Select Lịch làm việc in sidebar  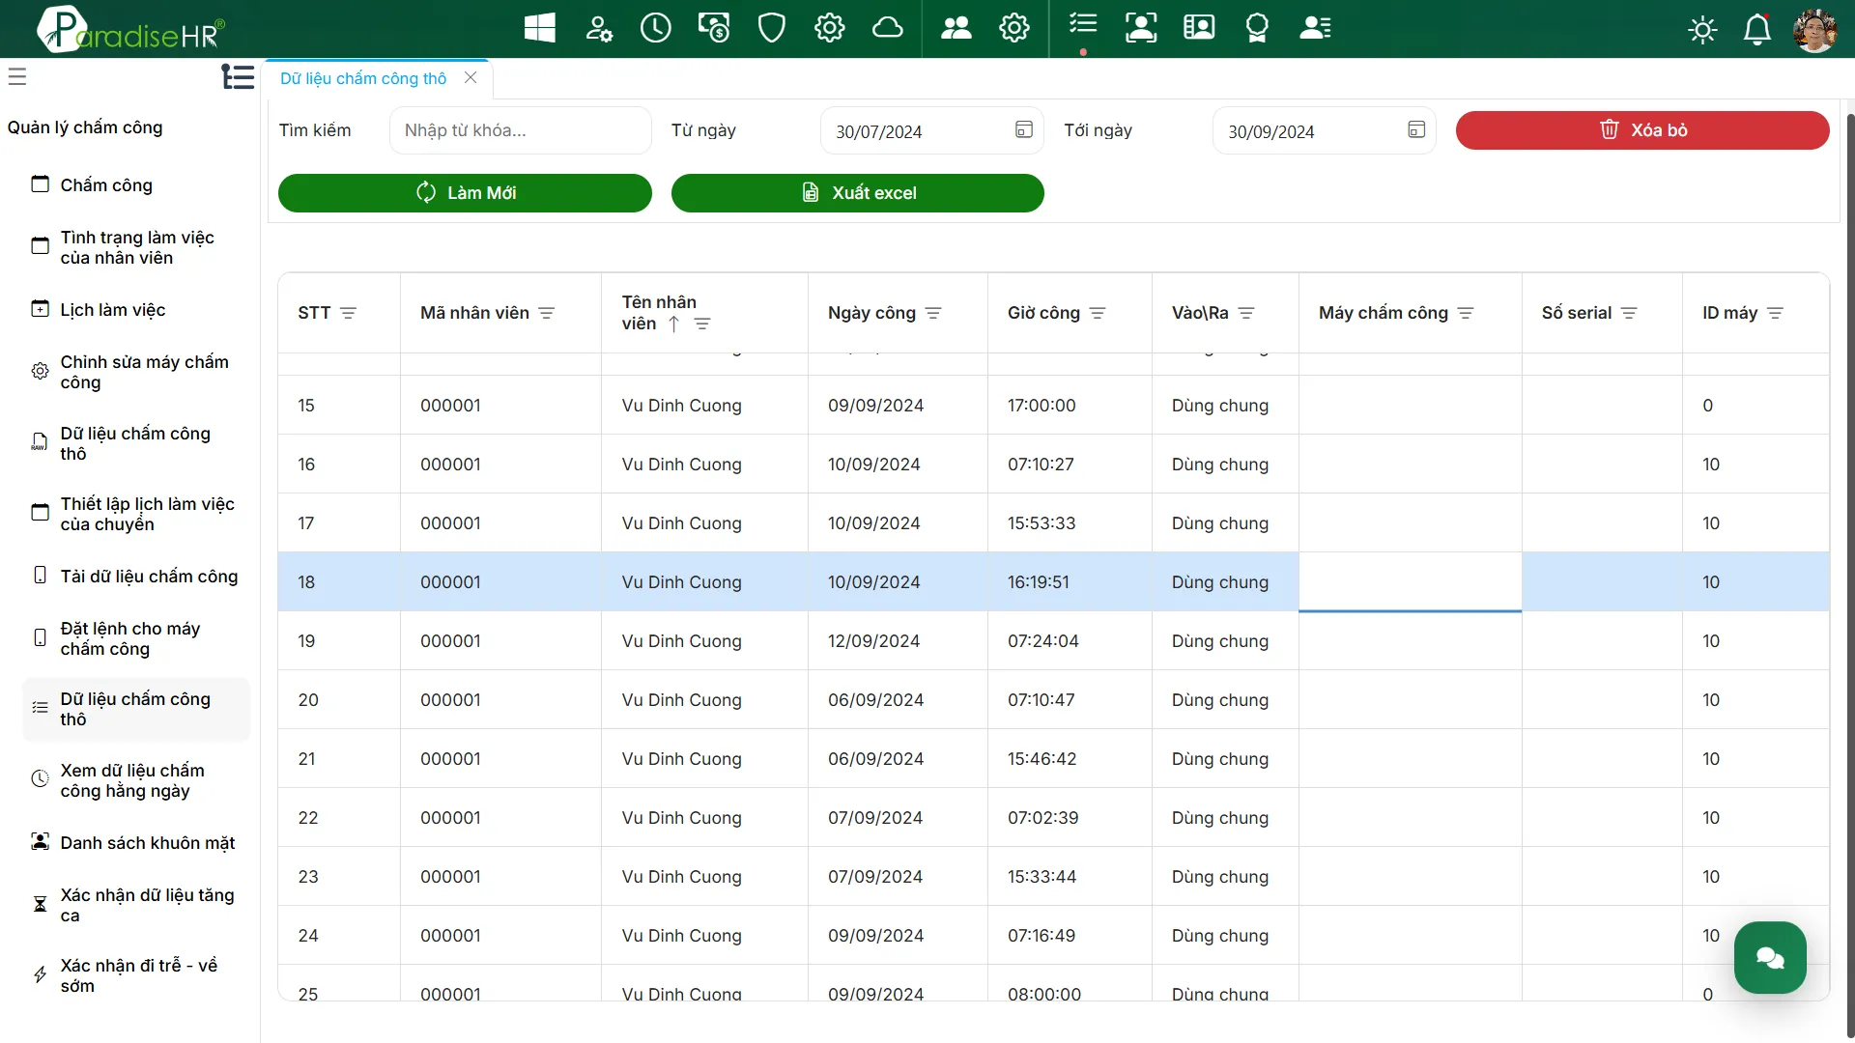[113, 310]
